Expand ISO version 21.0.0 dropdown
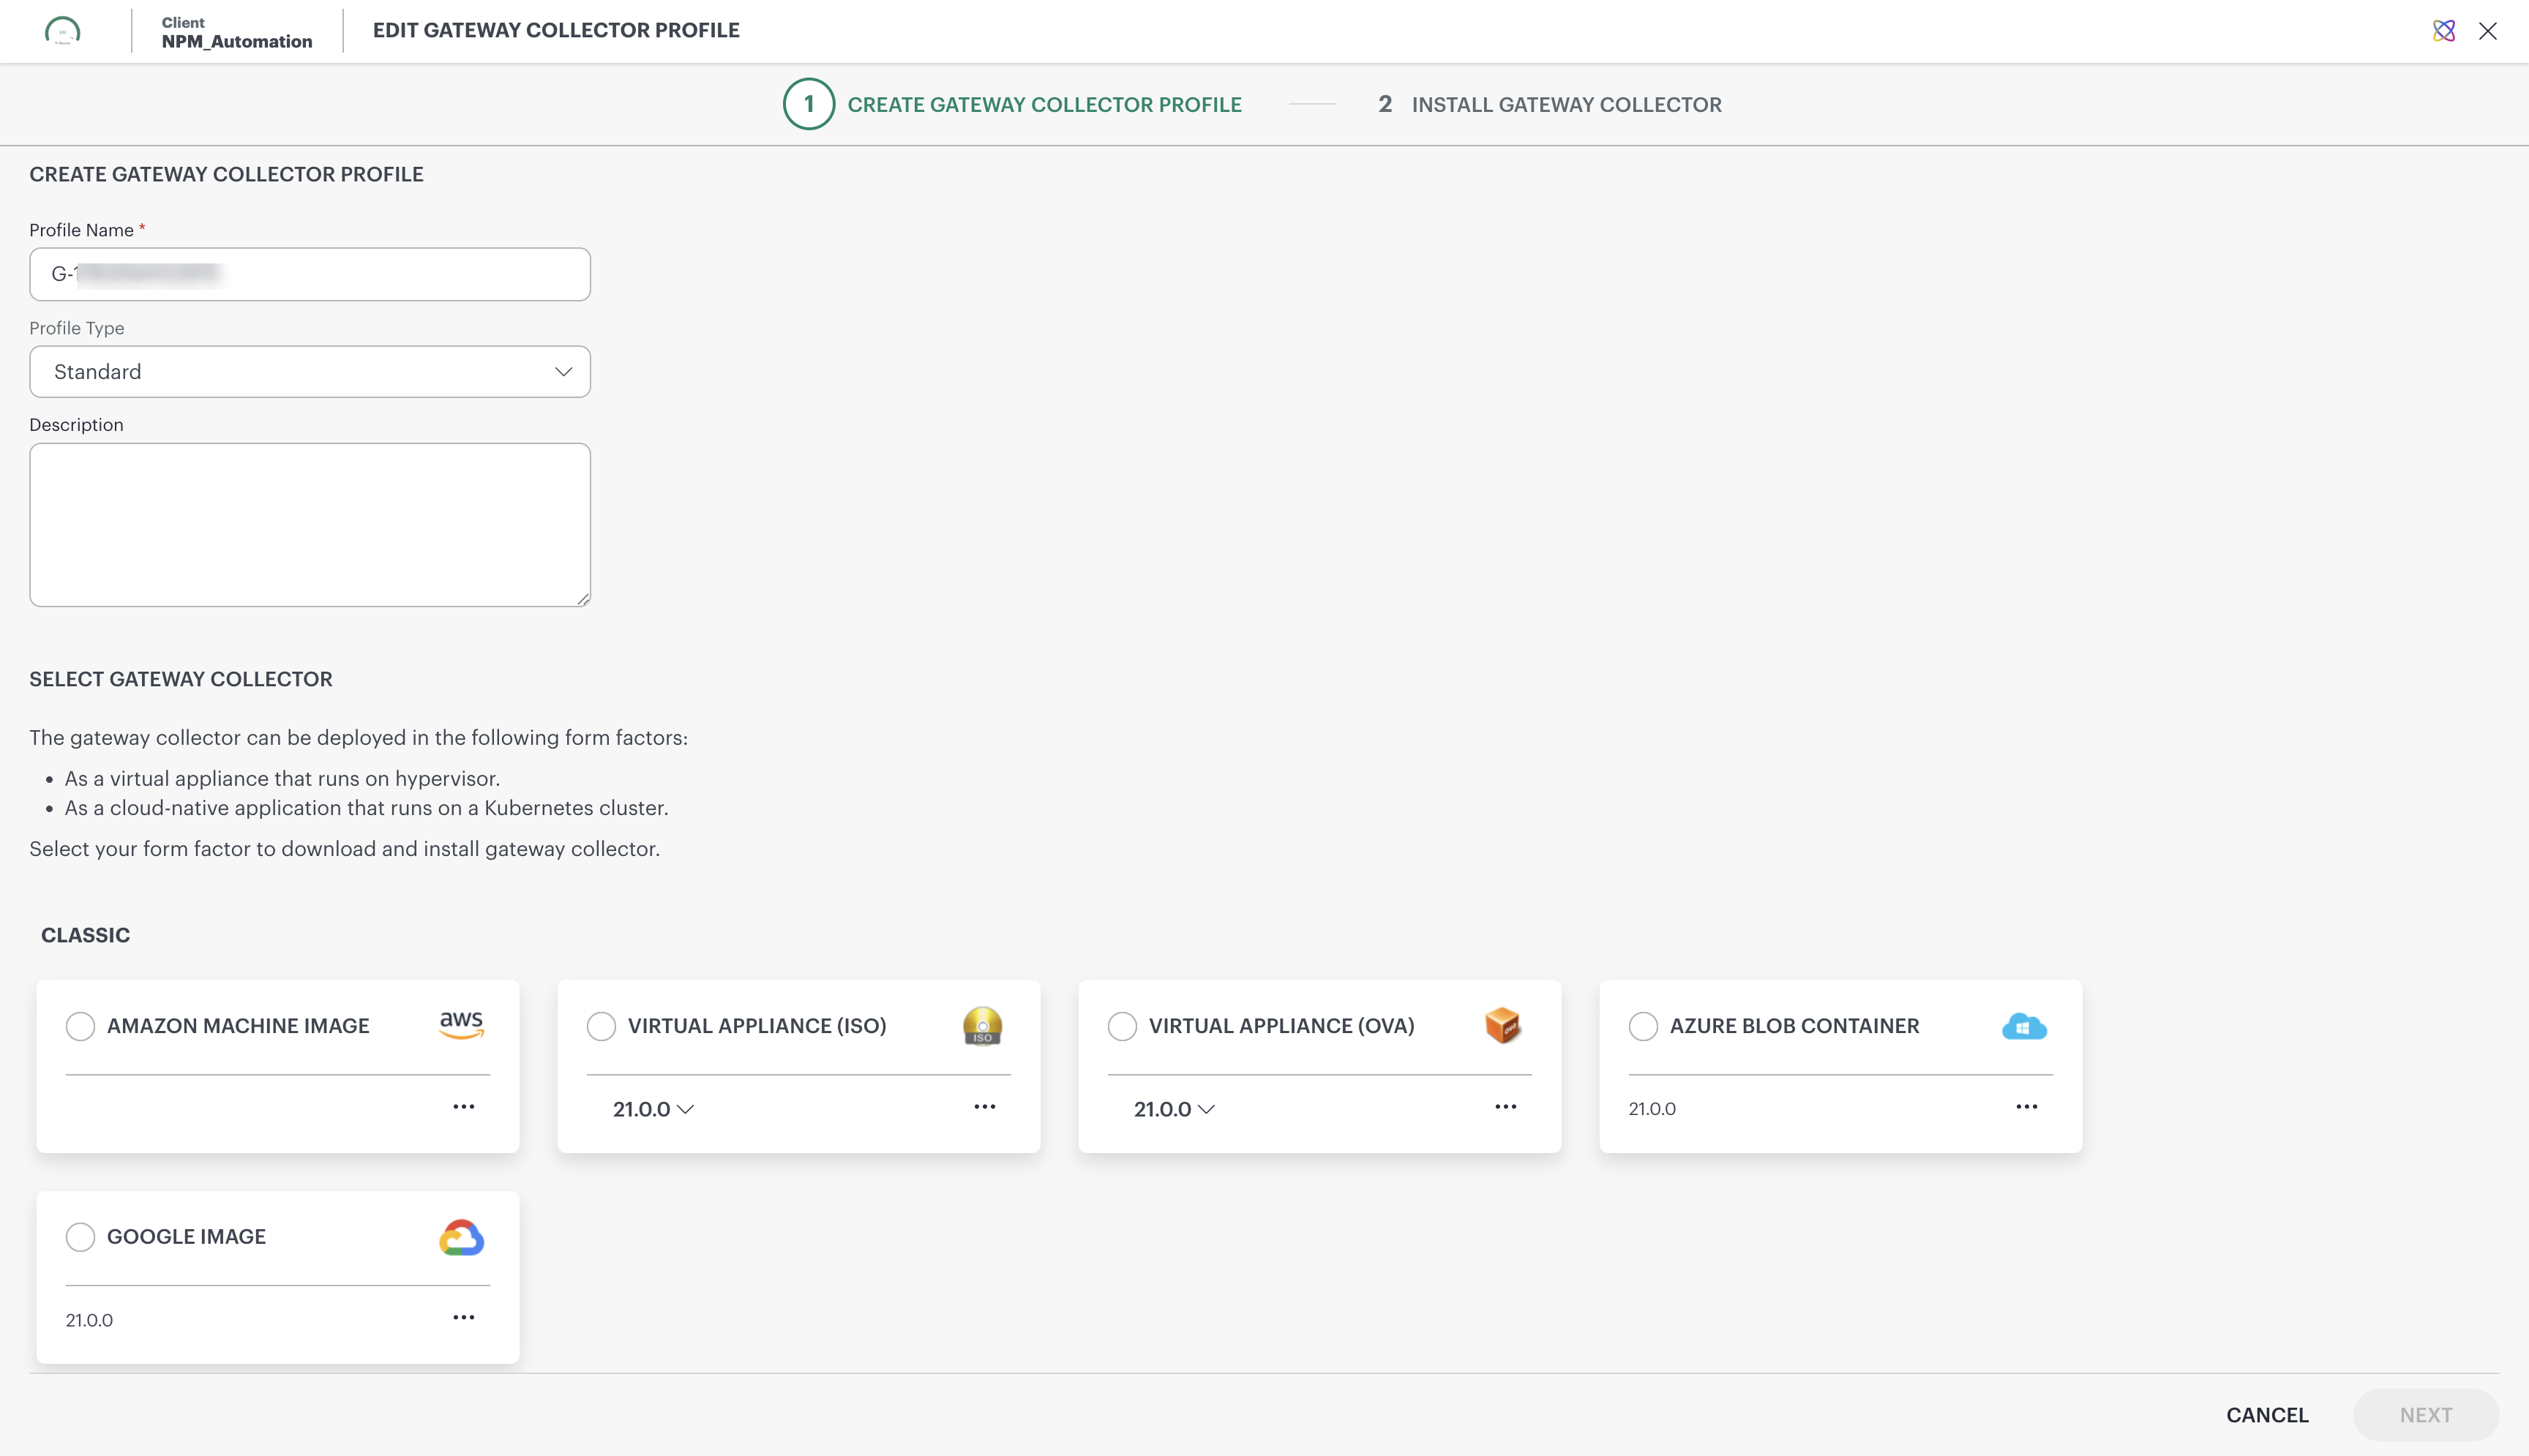This screenshot has width=2529, height=1456. click(653, 1109)
